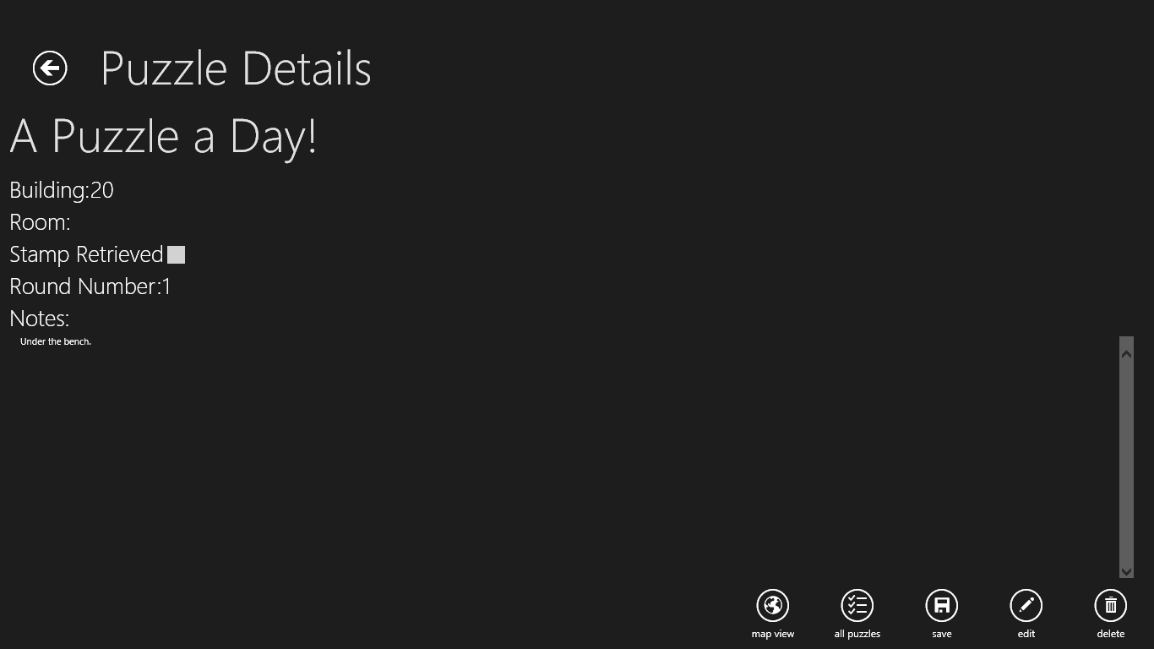
Task: Click the notes scrollbar down arrow
Action: 1126,571
